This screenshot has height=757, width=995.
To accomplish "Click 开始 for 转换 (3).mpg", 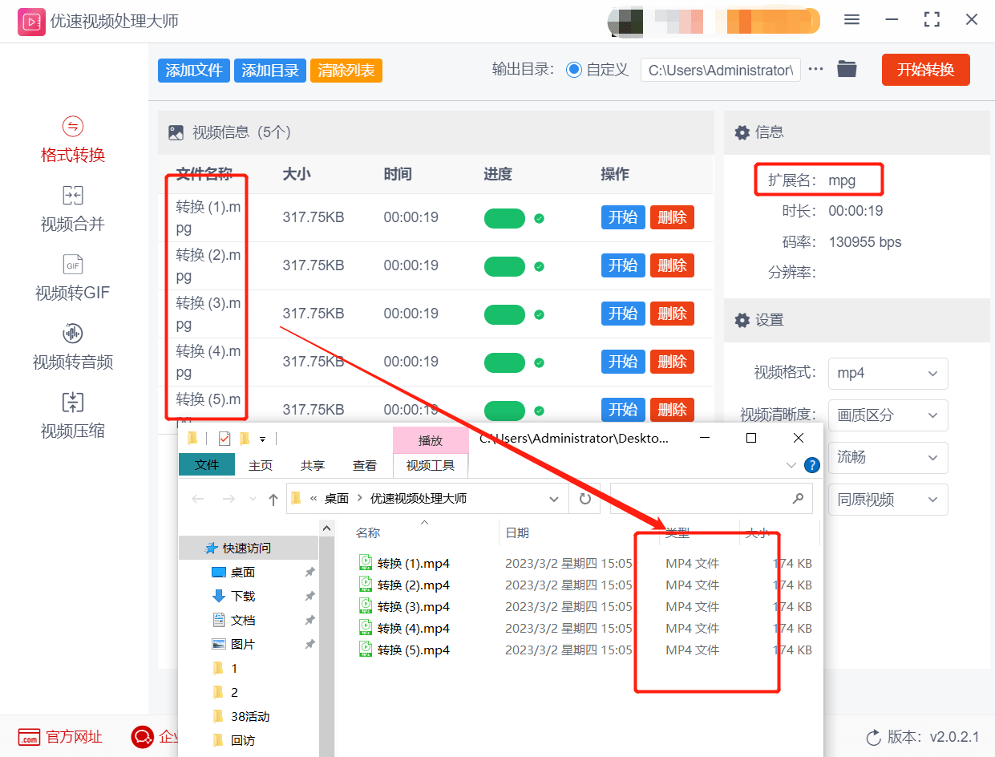I will pyautogui.click(x=623, y=314).
